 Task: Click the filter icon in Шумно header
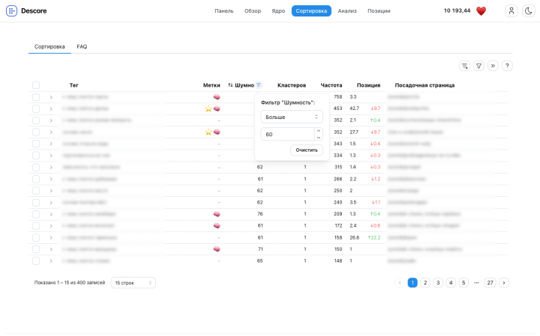pos(259,85)
